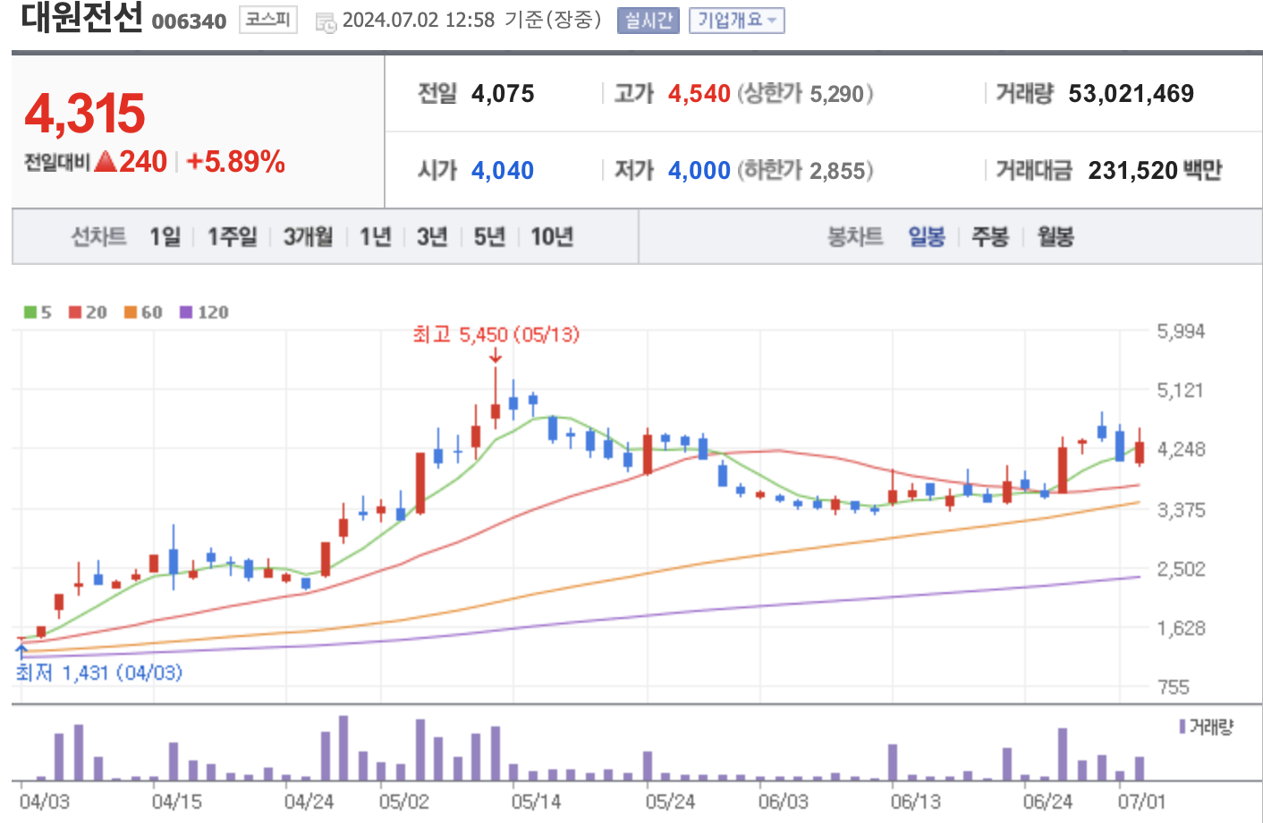Select the 5년 line chart tab
This screenshot has width=1263, height=823.
[489, 236]
